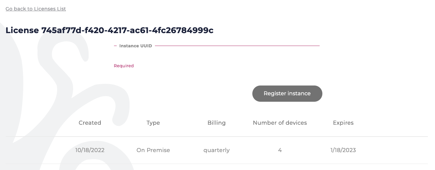Click the word License in the heading
Screen dimensions: 435x170
pyautogui.click(x=22, y=30)
